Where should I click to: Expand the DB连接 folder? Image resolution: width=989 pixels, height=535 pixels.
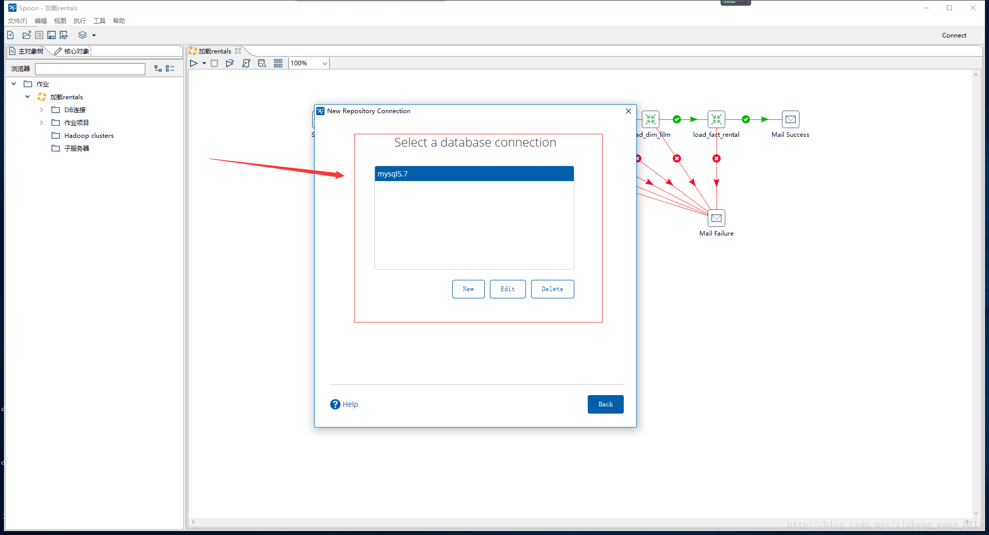click(42, 110)
